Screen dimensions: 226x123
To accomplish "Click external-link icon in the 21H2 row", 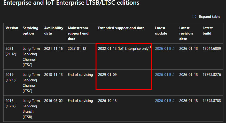I will (x=173, y=48).
